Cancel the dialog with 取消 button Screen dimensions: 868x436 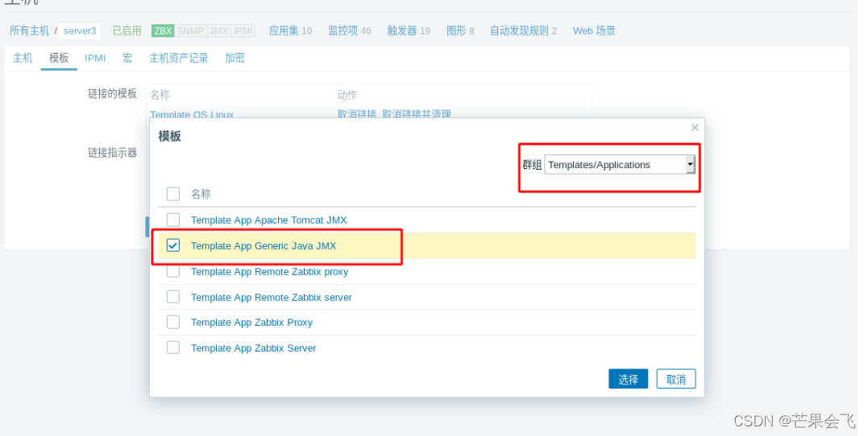pos(676,379)
